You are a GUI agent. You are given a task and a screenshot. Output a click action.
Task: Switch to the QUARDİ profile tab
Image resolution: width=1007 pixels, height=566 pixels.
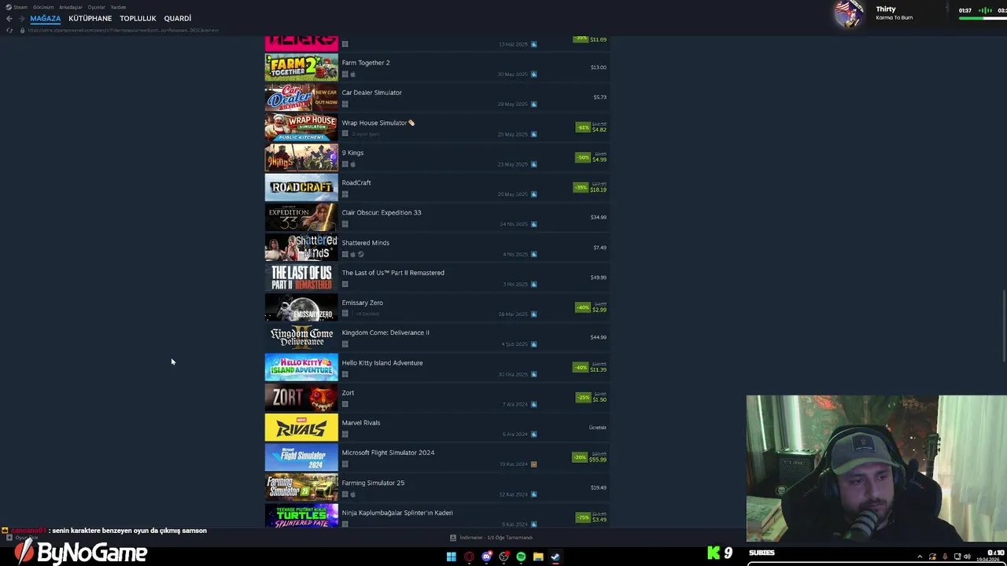point(178,18)
